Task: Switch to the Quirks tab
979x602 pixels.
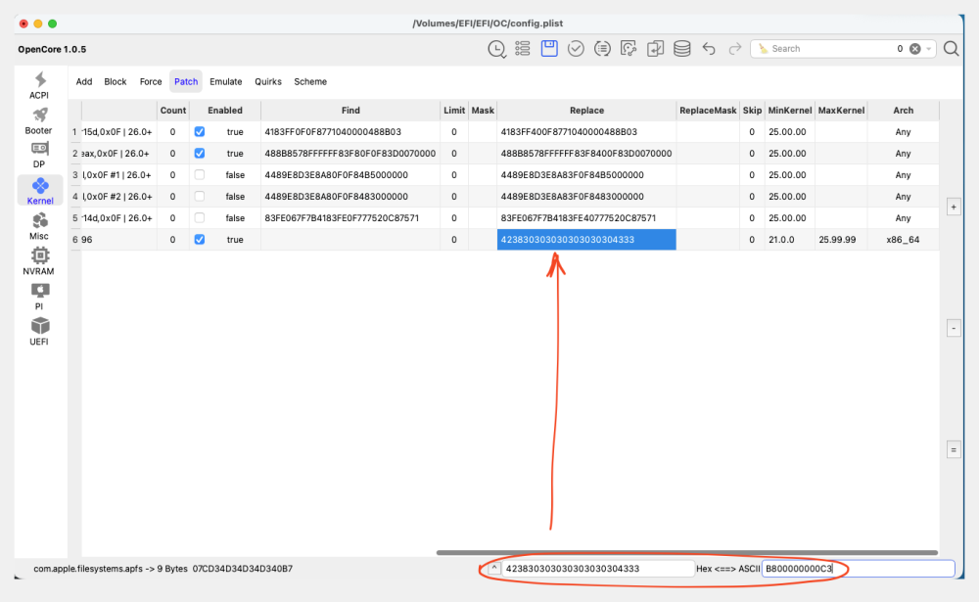Action: click(x=268, y=82)
